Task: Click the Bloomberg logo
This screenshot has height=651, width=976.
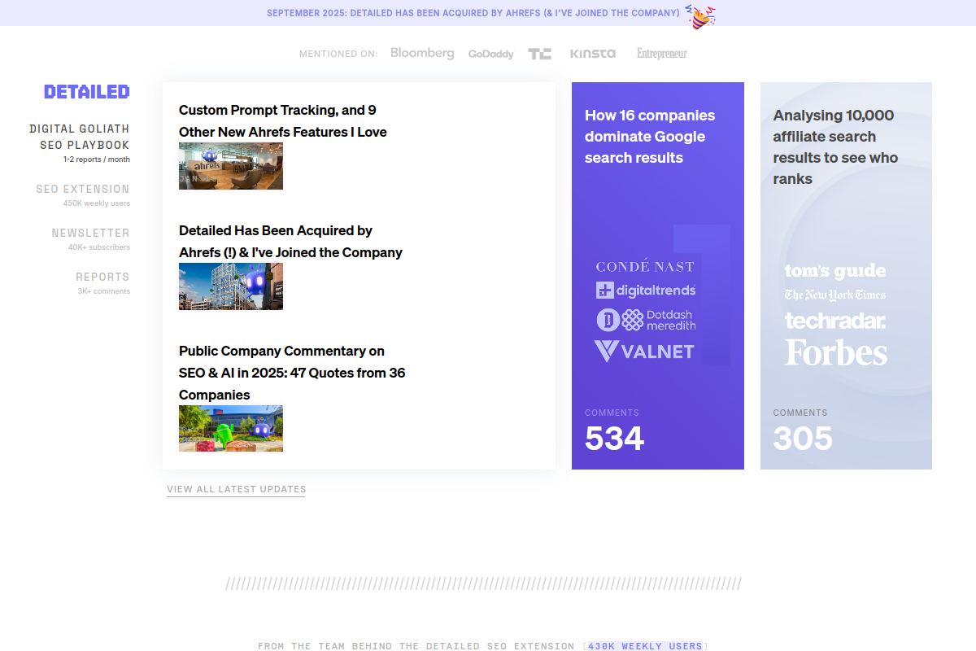Action: [422, 53]
